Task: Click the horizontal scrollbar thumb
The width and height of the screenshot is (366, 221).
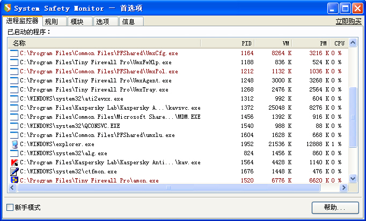Action: (169, 187)
